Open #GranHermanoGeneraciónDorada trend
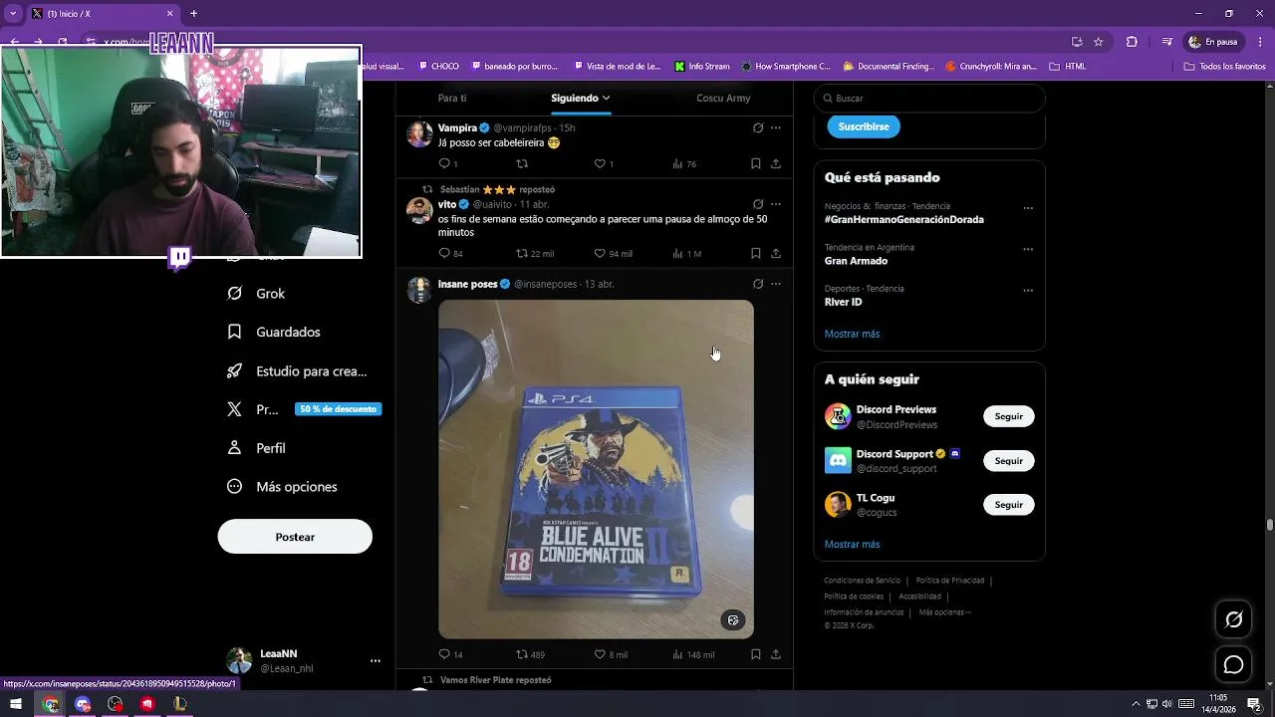1275x717 pixels. [903, 219]
